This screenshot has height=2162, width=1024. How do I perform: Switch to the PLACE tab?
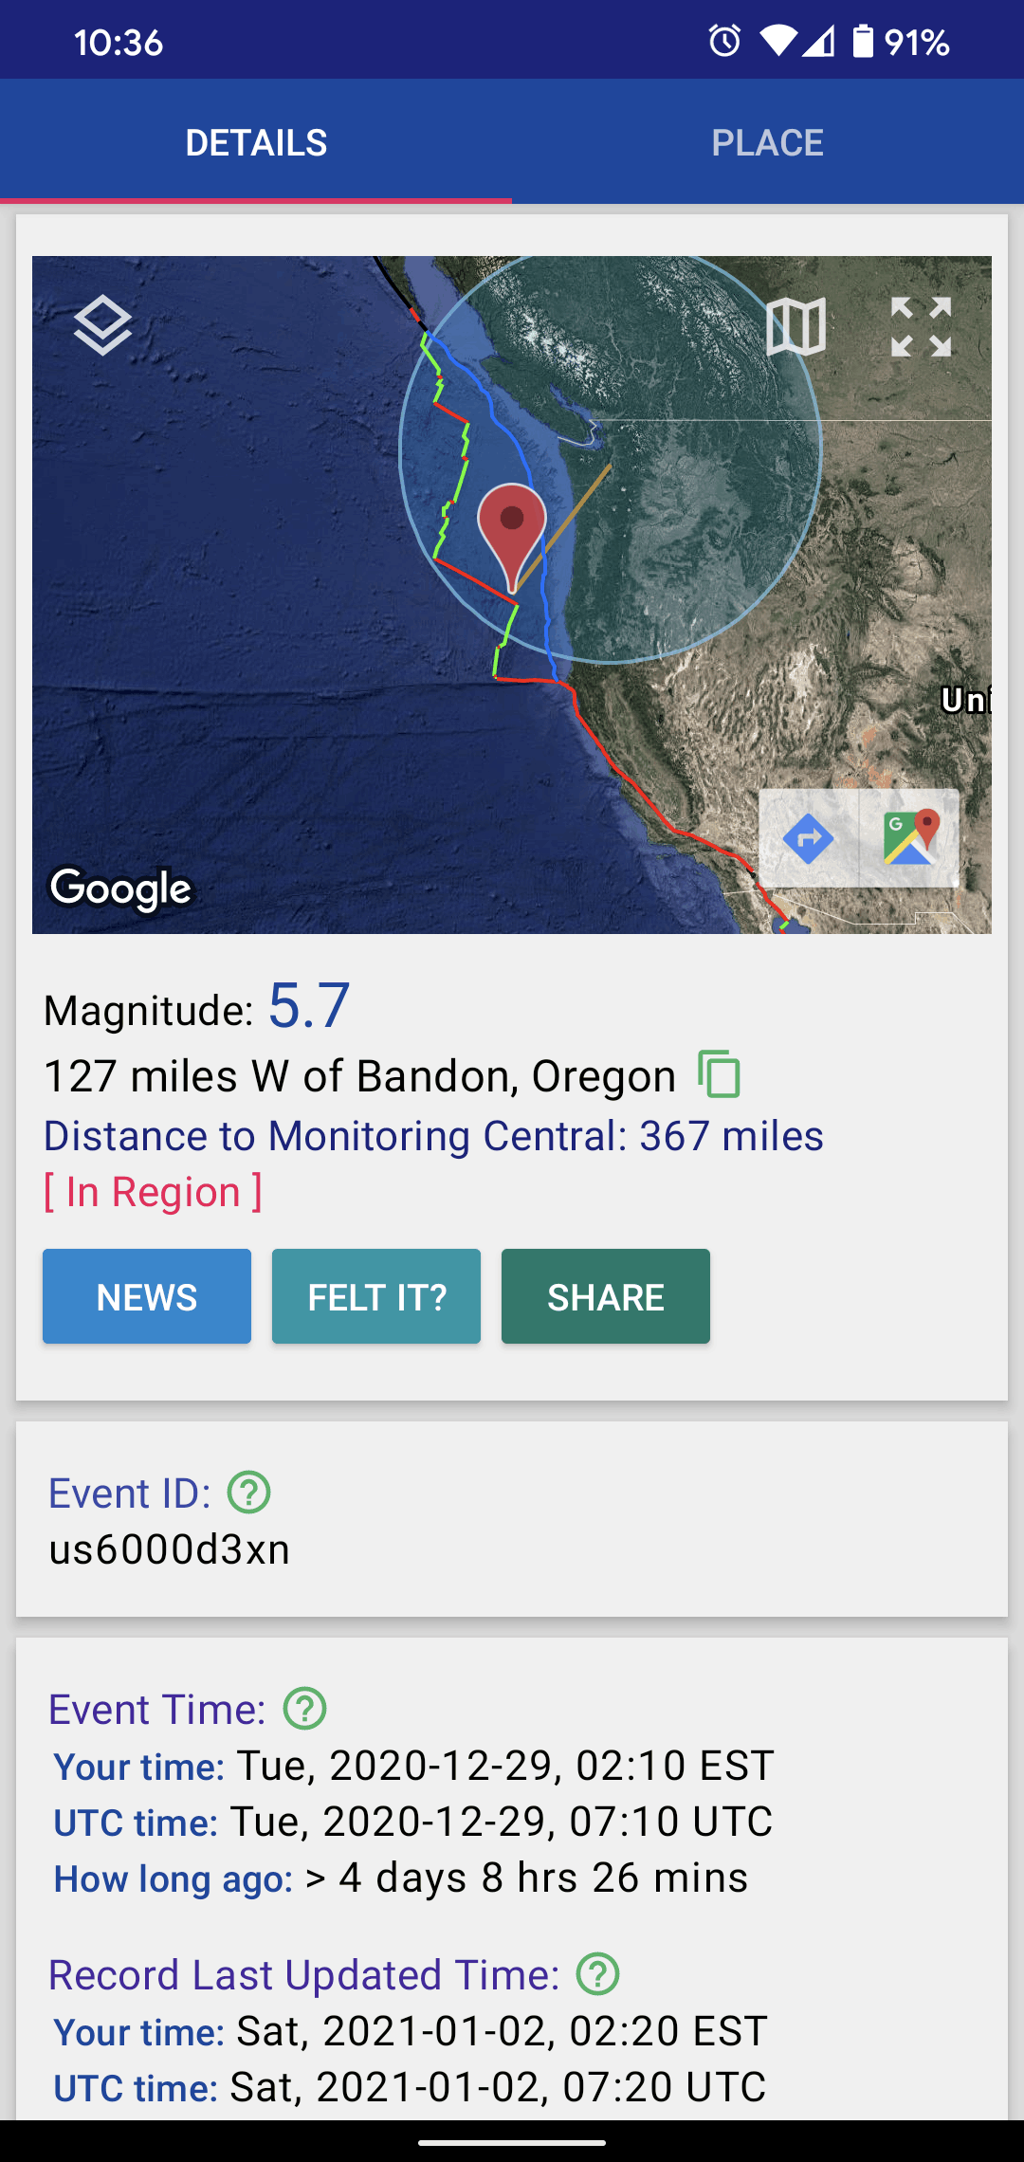coord(767,142)
